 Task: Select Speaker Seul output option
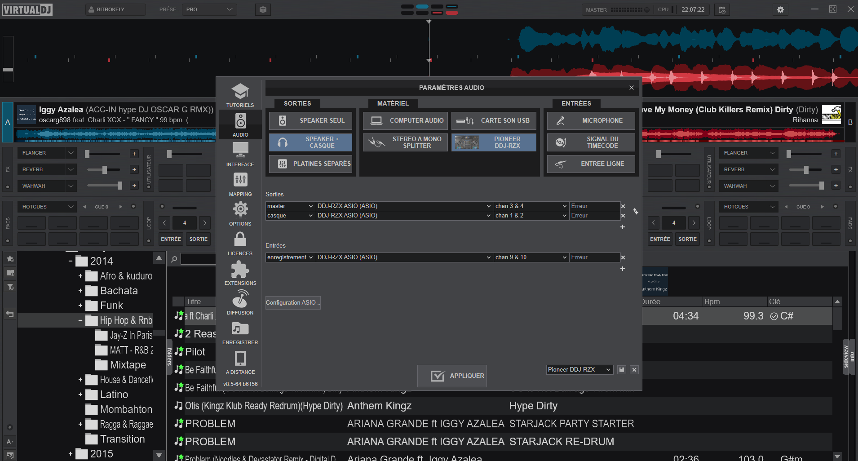click(x=310, y=120)
